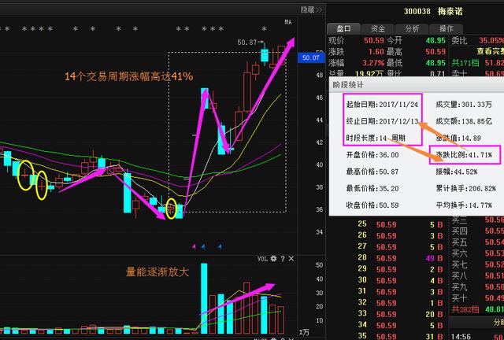Select trade tick row 28 with 49 B
This screenshot has height=340, width=504.
click(x=401, y=258)
